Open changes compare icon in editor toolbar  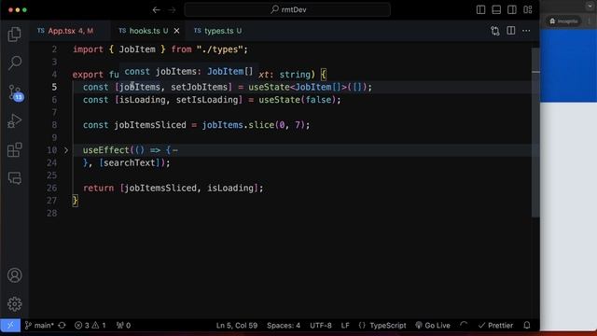point(495,31)
